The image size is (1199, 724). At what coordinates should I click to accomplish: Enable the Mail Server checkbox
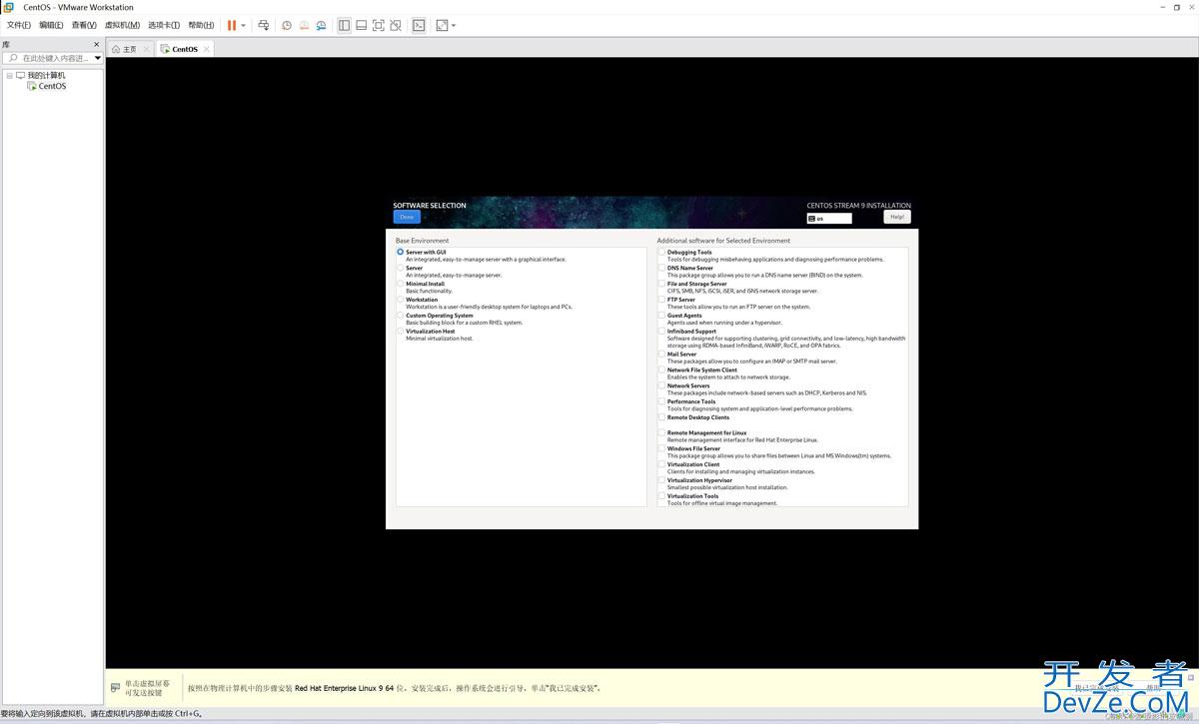(x=661, y=355)
